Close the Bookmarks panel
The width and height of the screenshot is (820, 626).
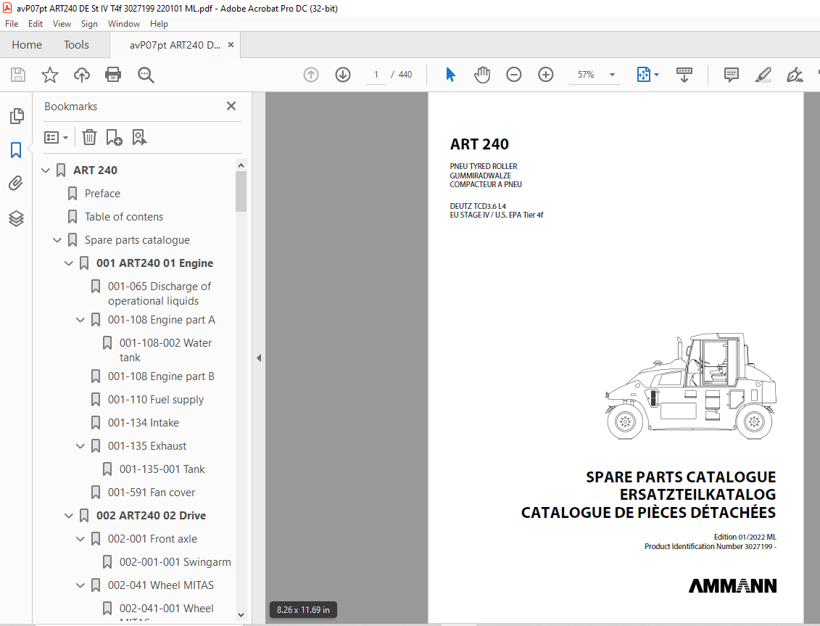coord(231,106)
